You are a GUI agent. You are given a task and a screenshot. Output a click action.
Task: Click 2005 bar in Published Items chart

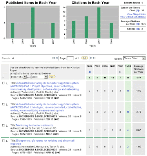click(x=33, y=23)
